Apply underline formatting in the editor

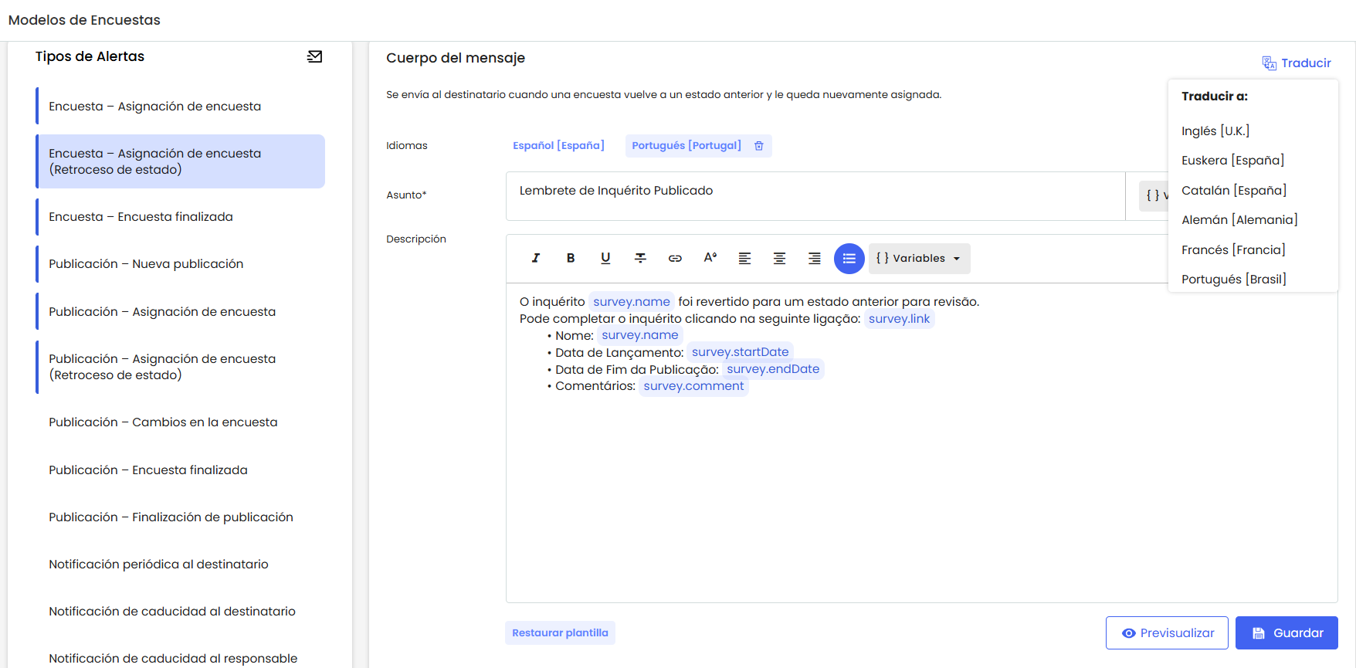click(605, 258)
